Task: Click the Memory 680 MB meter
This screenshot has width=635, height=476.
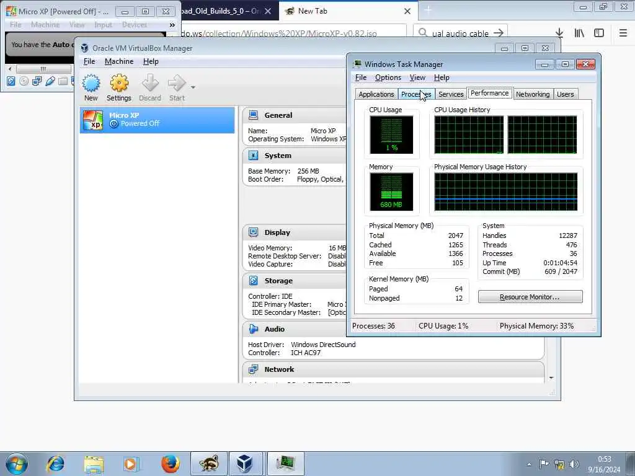Action: coord(391,192)
